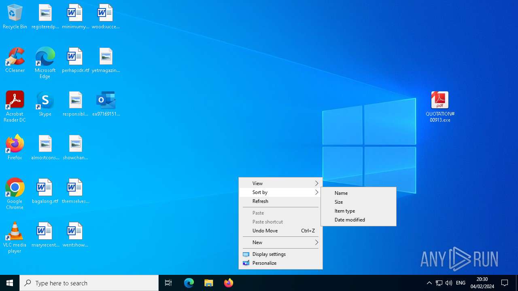
Task: Open Task View from the taskbar
Action: (168, 283)
